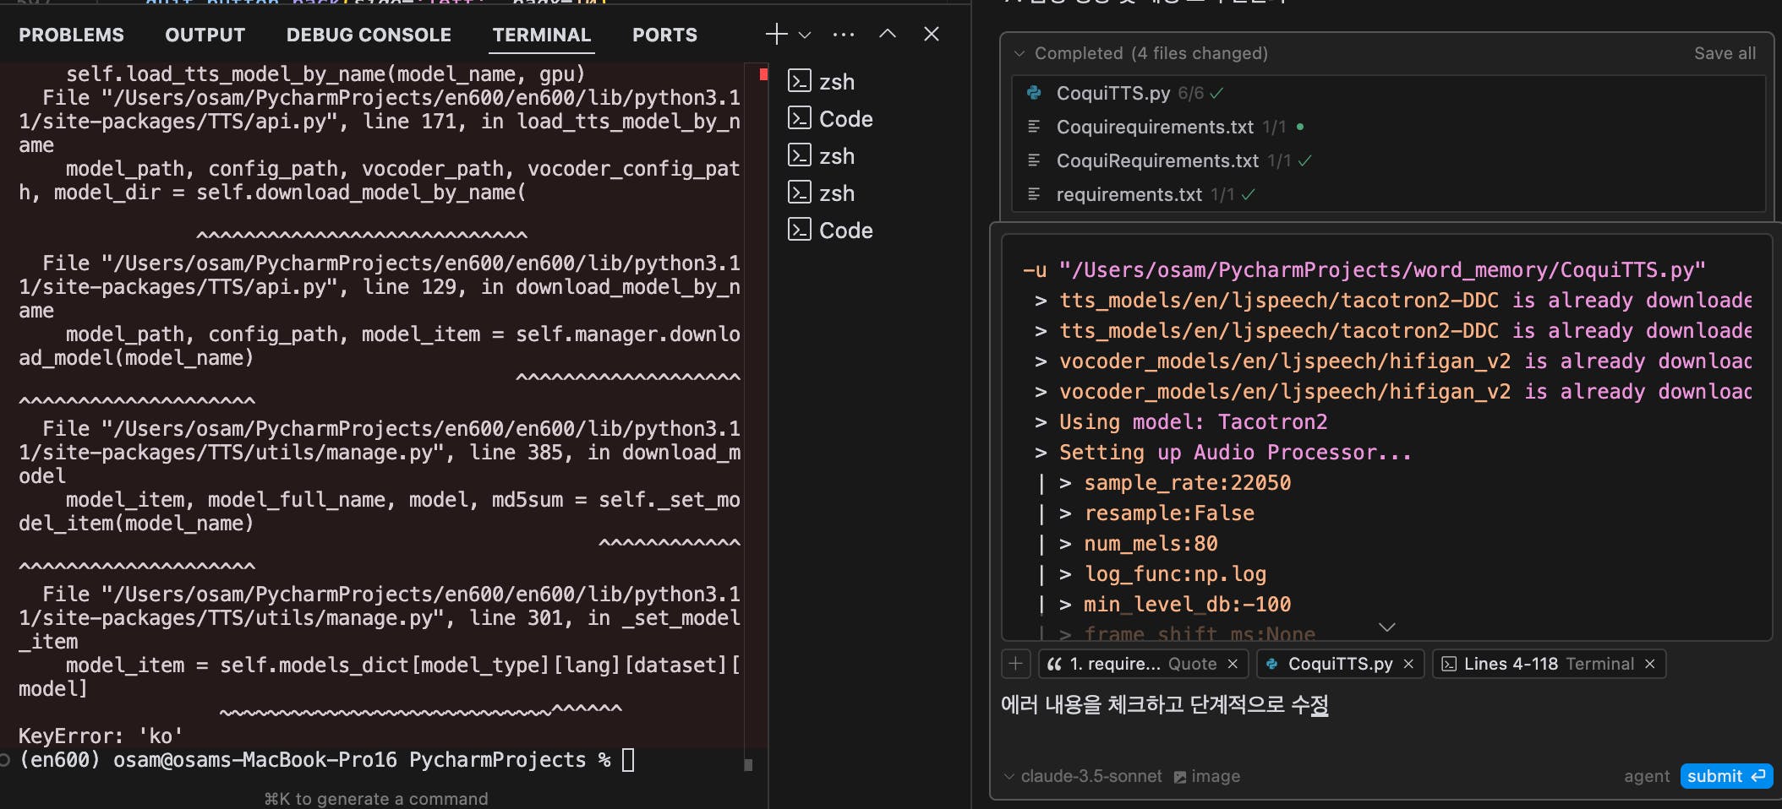The image size is (1782, 809).
Task: Click Save all for the changed files
Action: click(x=1725, y=53)
